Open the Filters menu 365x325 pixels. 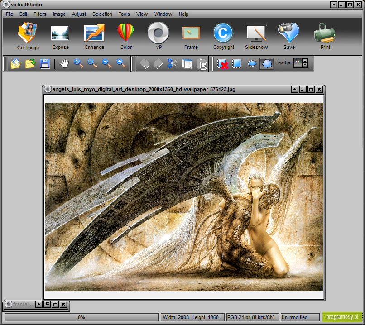click(x=40, y=14)
